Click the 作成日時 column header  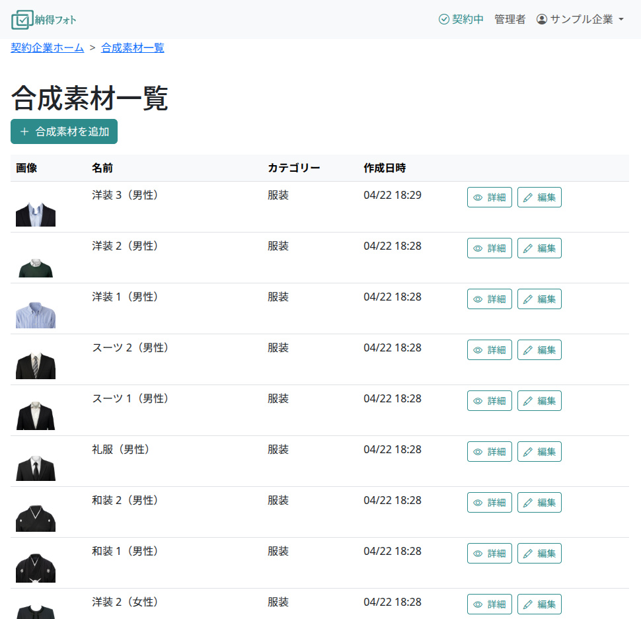pyautogui.click(x=385, y=168)
